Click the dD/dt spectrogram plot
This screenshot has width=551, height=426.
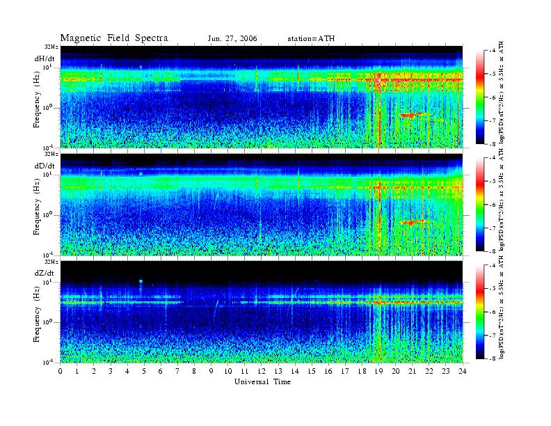tap(262, 204)
